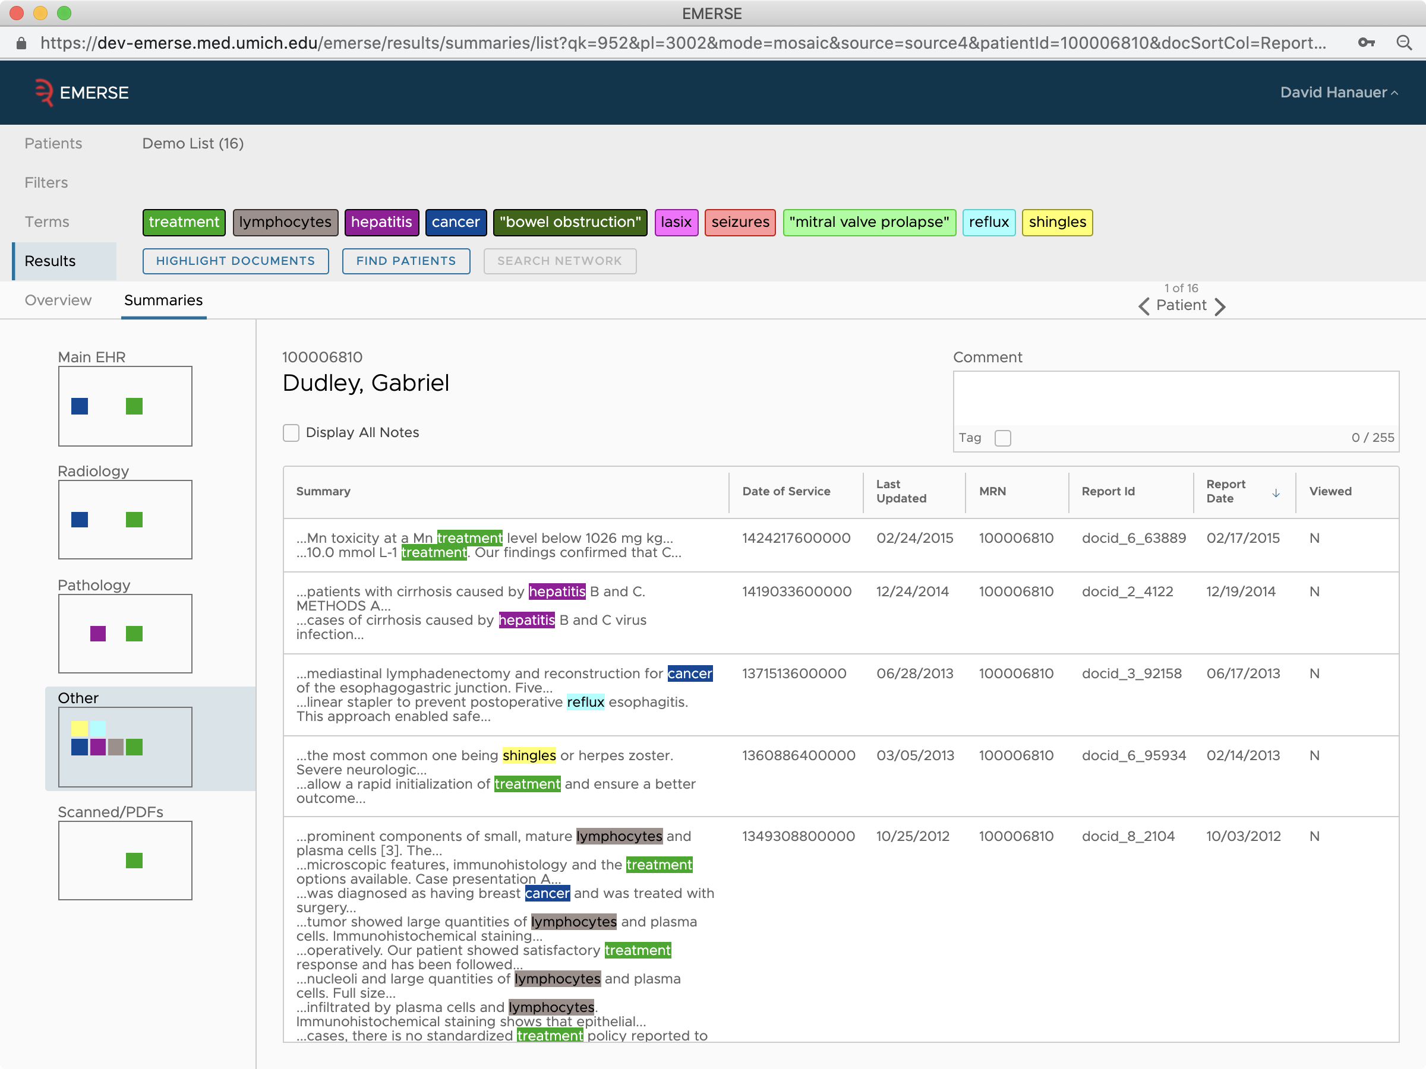The width and height of the screenshot is (1426, 1069).
Task: Click the yellow shingles square in Other mosaic
Action: pos(79,729)
